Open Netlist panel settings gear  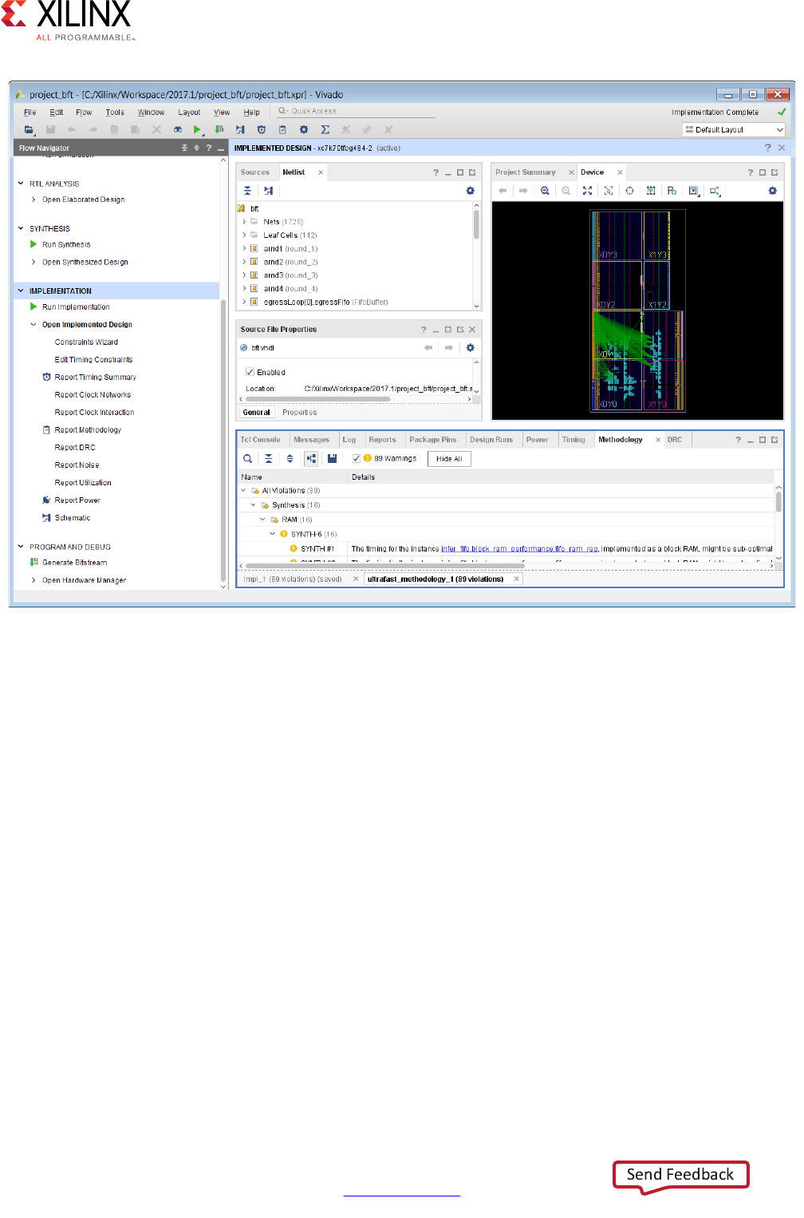coord(470,191)
